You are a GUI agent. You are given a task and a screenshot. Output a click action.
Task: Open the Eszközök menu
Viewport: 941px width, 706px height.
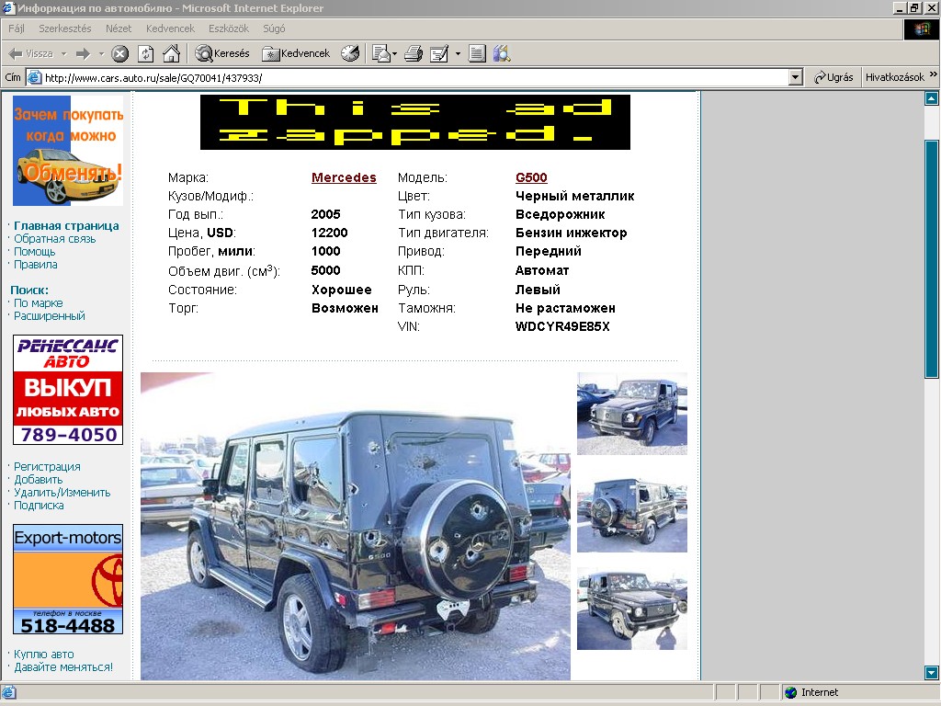point(229,28)
